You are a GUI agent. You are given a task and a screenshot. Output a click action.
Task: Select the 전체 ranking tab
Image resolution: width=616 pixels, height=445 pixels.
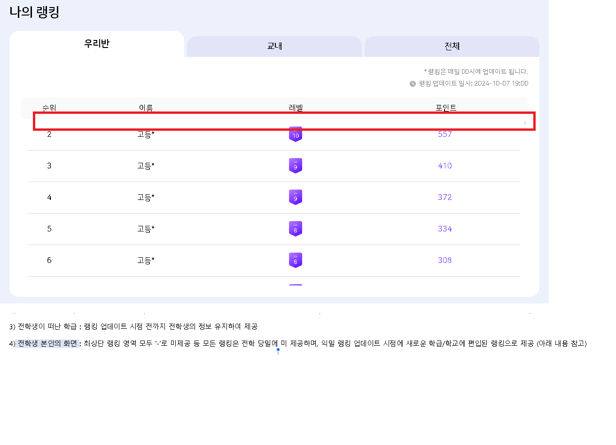(x=452, y=46)
